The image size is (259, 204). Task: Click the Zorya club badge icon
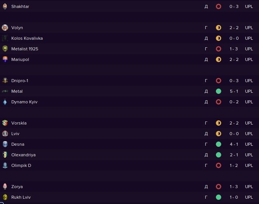pos(5,187)
